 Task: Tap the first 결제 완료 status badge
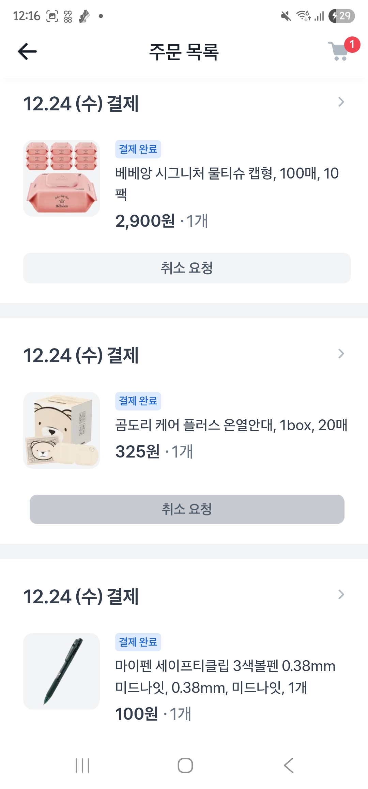138,149
